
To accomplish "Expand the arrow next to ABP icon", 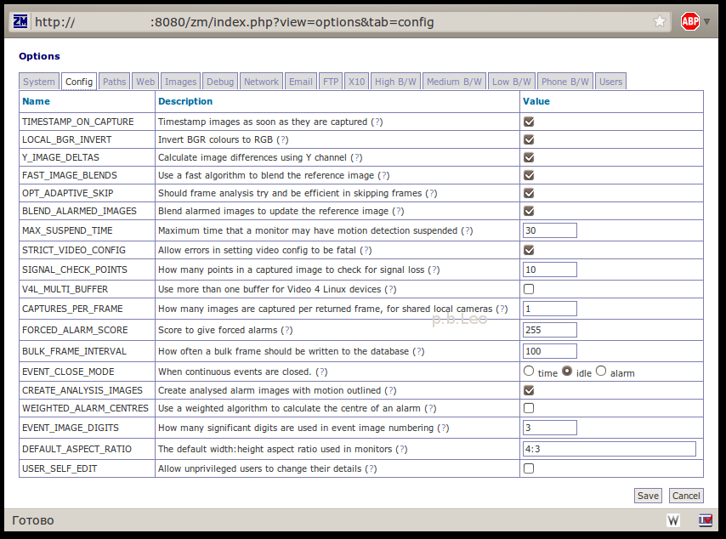I will coord(706,21).
